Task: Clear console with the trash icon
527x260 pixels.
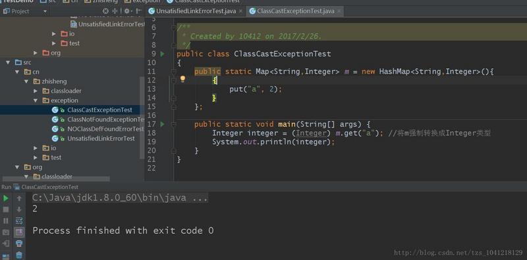Action: tap(19, 255)
